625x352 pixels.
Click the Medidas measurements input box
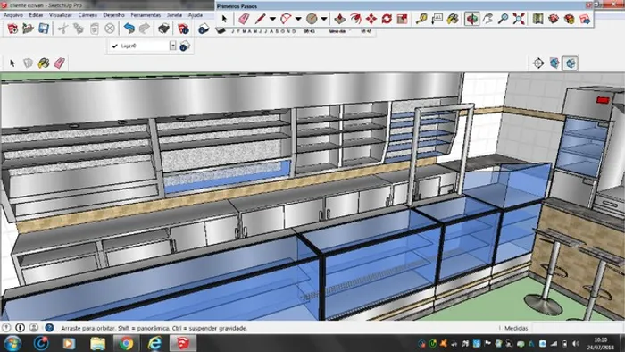[x=578, y=328]
